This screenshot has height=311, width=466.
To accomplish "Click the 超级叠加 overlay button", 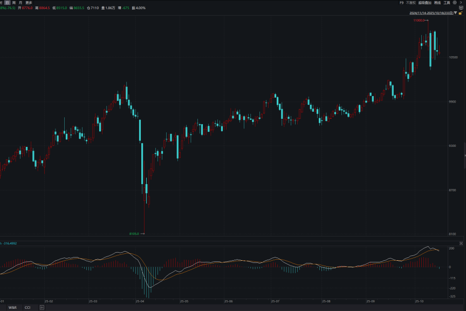I will click(424, 3).
